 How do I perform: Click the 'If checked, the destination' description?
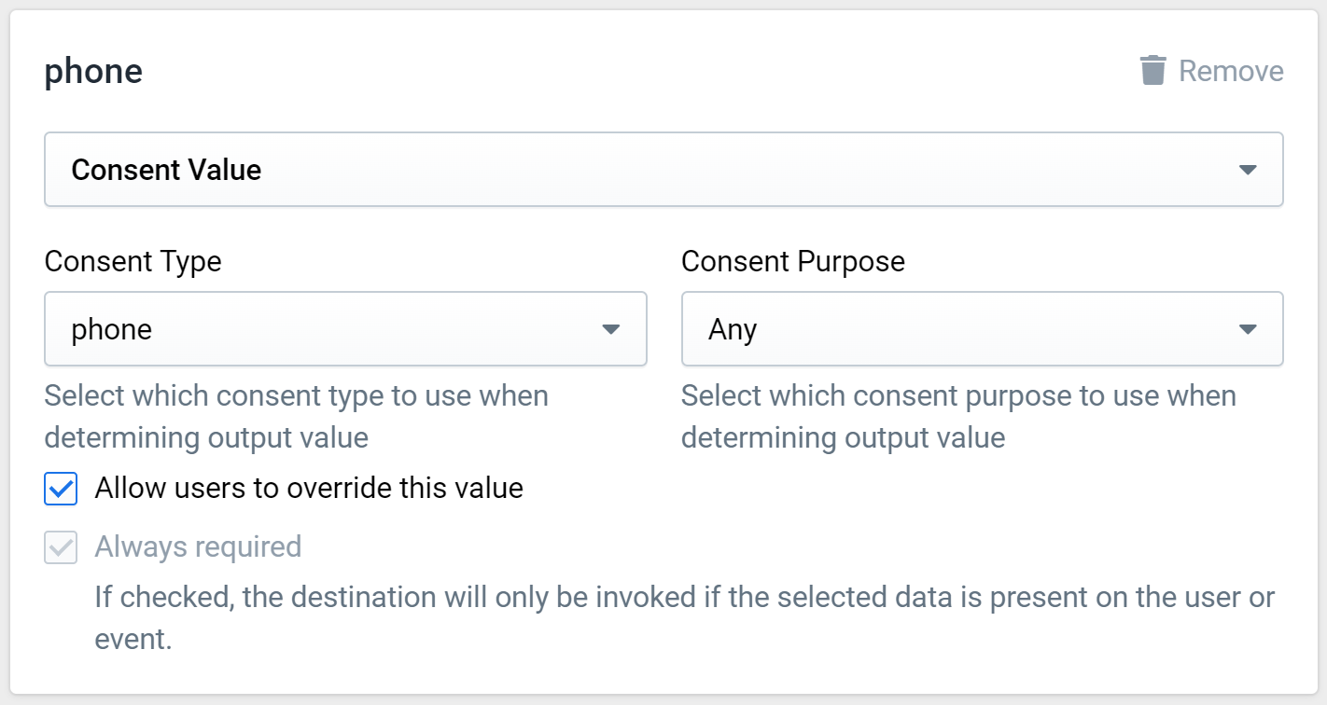click(x=684, y=618)
